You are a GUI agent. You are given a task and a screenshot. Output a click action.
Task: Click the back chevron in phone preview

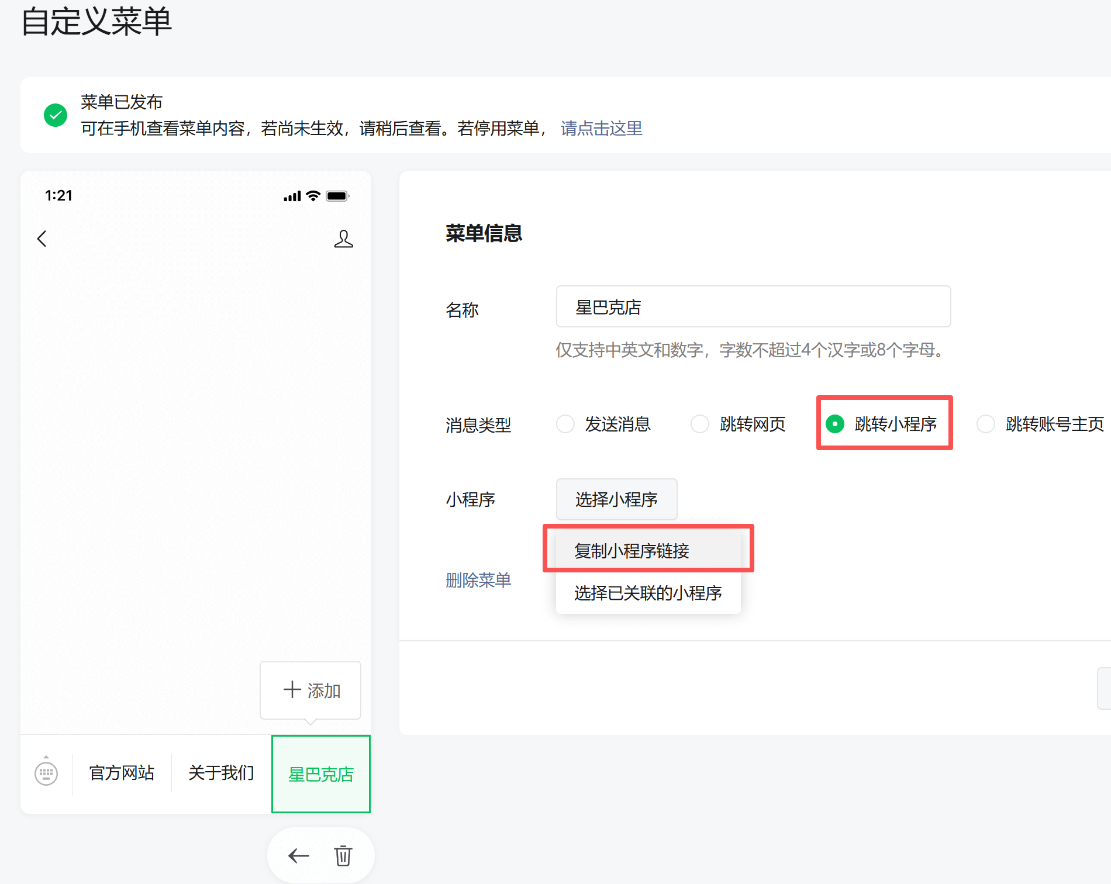click(42, 239)
